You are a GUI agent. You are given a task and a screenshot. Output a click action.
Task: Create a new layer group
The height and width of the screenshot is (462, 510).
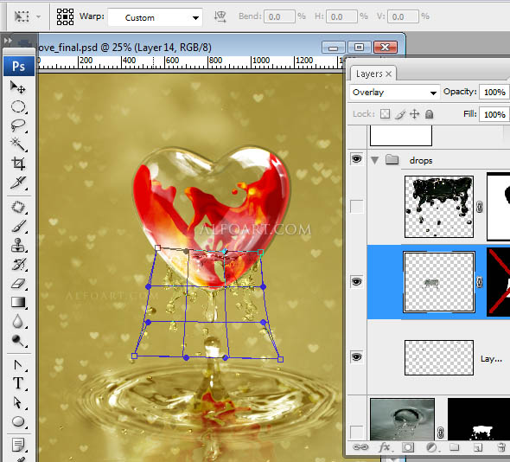tap(455, 447)
